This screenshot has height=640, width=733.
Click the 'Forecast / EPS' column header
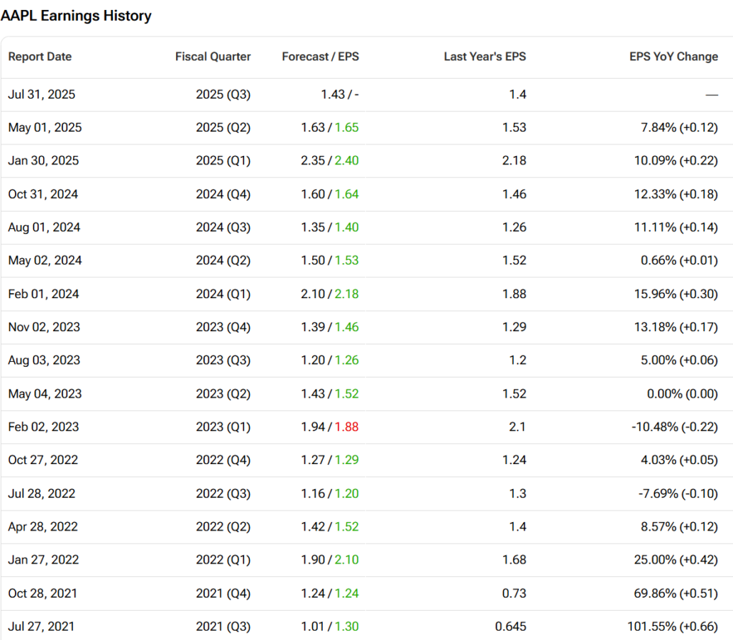point(320,56)
